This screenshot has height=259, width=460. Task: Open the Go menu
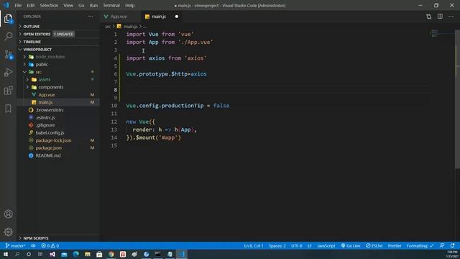pyautogui.click(x=81, y=5)
